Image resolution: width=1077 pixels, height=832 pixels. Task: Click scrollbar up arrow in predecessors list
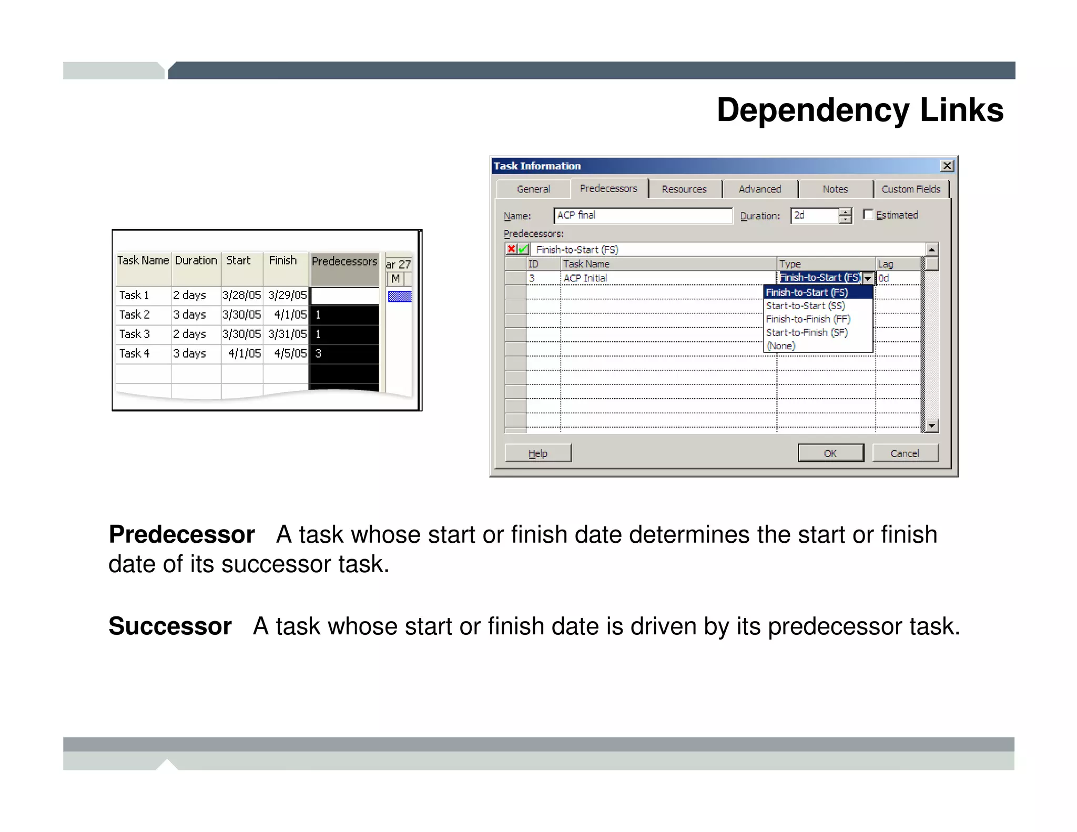pos(931,249)
